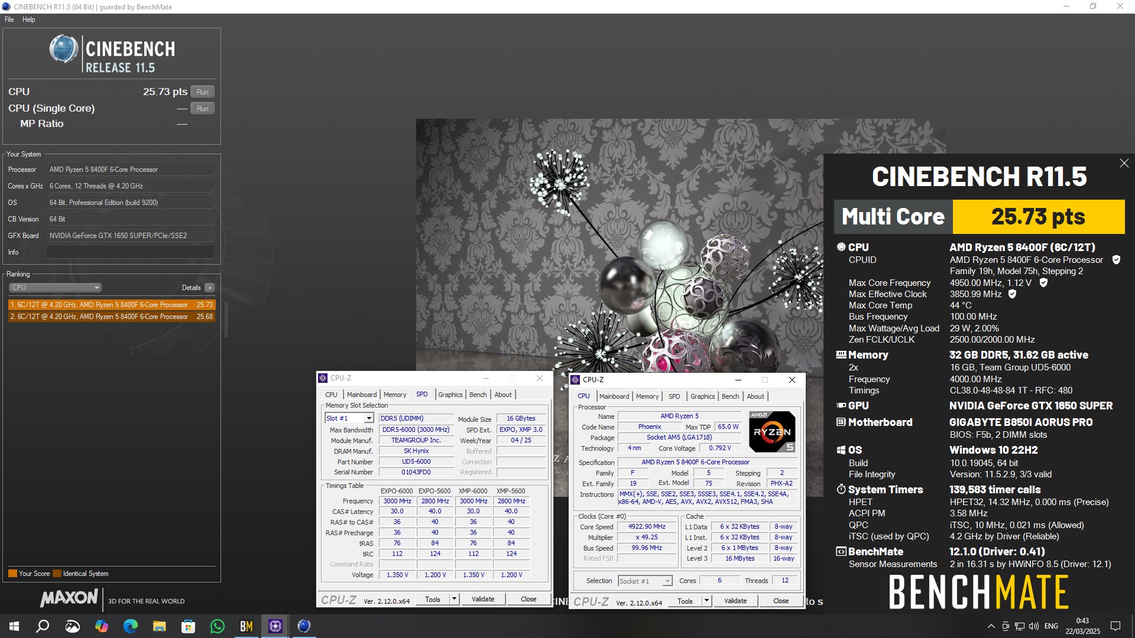The width and height of the screenshot is (1135, 638).
Task: Click Cinebench globe logo
Action: click(64, 49)
